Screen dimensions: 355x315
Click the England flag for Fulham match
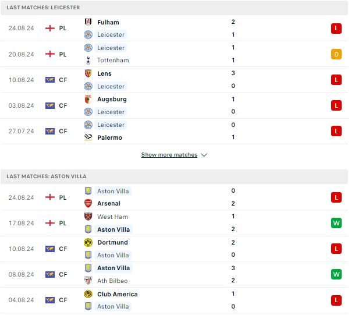[51, 29]
